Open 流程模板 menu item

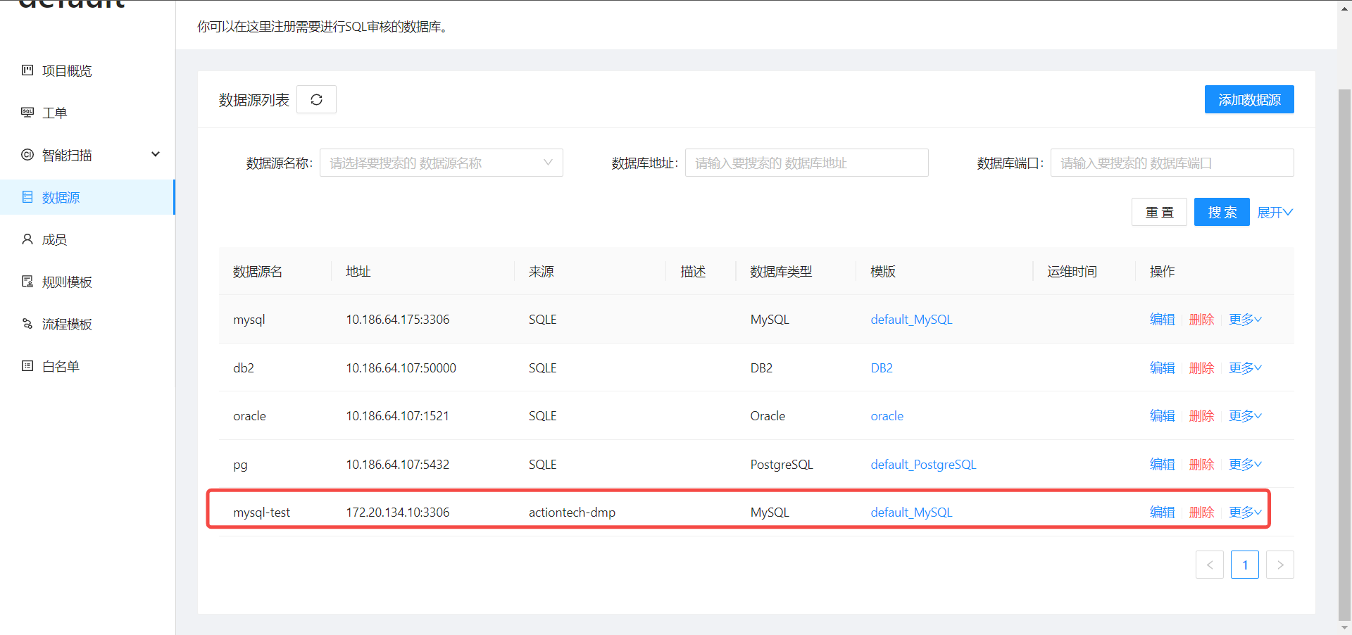point(87,324)
